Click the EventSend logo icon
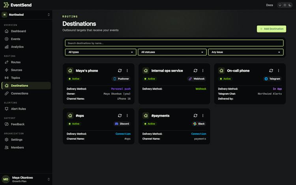The image size is (296, 185). pyautogui.click(x=6, y=5)
